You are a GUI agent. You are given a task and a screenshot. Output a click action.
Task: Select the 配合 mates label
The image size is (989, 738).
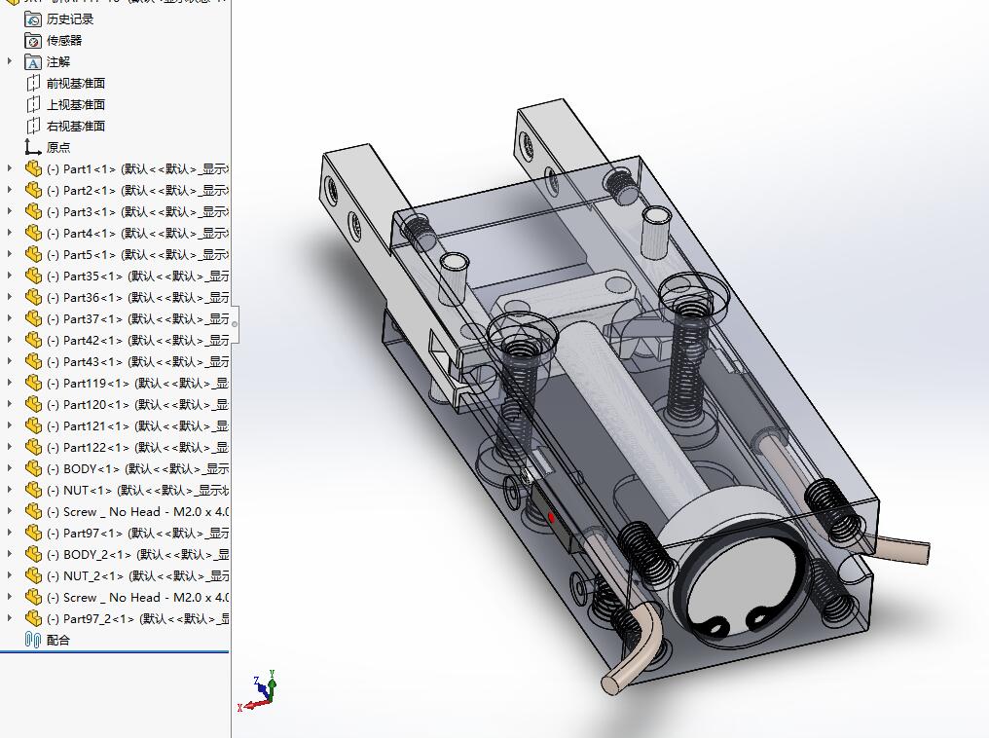click(58, 641)
